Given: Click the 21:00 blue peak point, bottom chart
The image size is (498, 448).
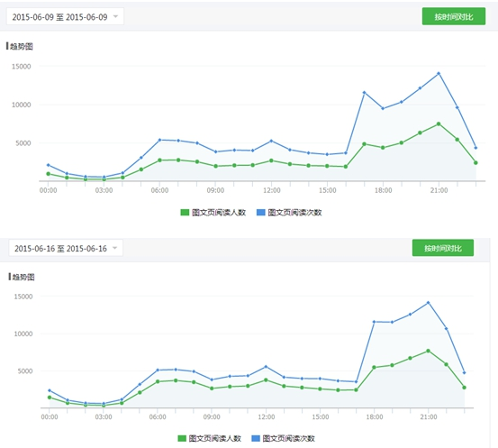Looking at the screenshot, I should (428, 303).
